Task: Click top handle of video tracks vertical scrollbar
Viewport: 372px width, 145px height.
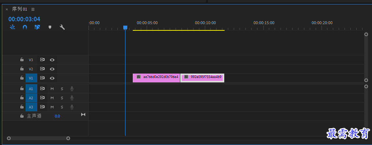Action: pos(366,34)
